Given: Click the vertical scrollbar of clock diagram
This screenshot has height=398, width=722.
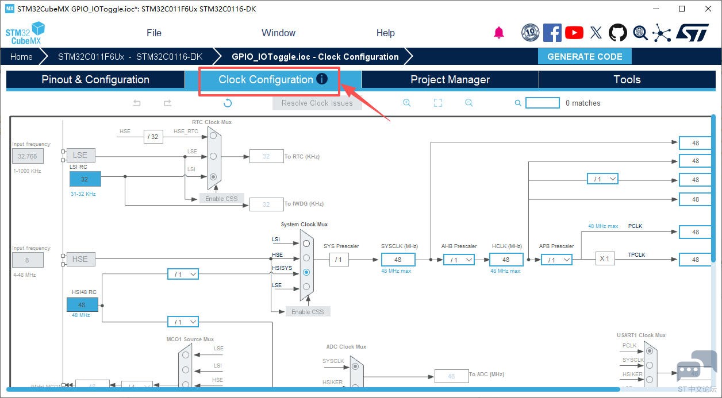Looking at the screenshot, I should click(713, 190).
